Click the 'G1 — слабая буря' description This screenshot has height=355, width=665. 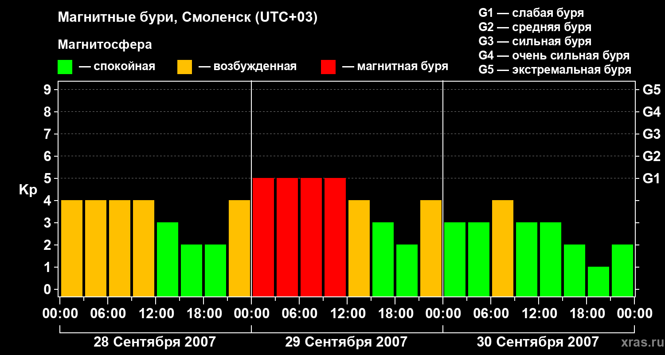pos(531,13)
